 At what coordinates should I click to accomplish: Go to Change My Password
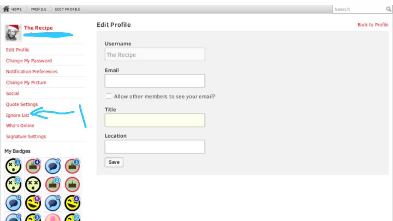pos(29,61)
